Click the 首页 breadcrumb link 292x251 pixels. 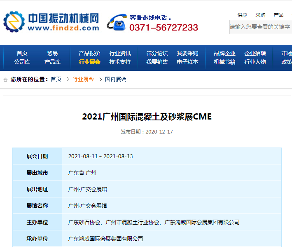pyautogui.click(x=56, y=79)
